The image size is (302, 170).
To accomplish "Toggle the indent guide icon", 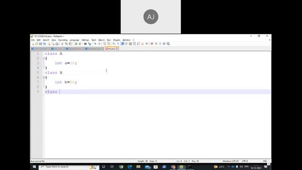I will [x=122, y=44].
